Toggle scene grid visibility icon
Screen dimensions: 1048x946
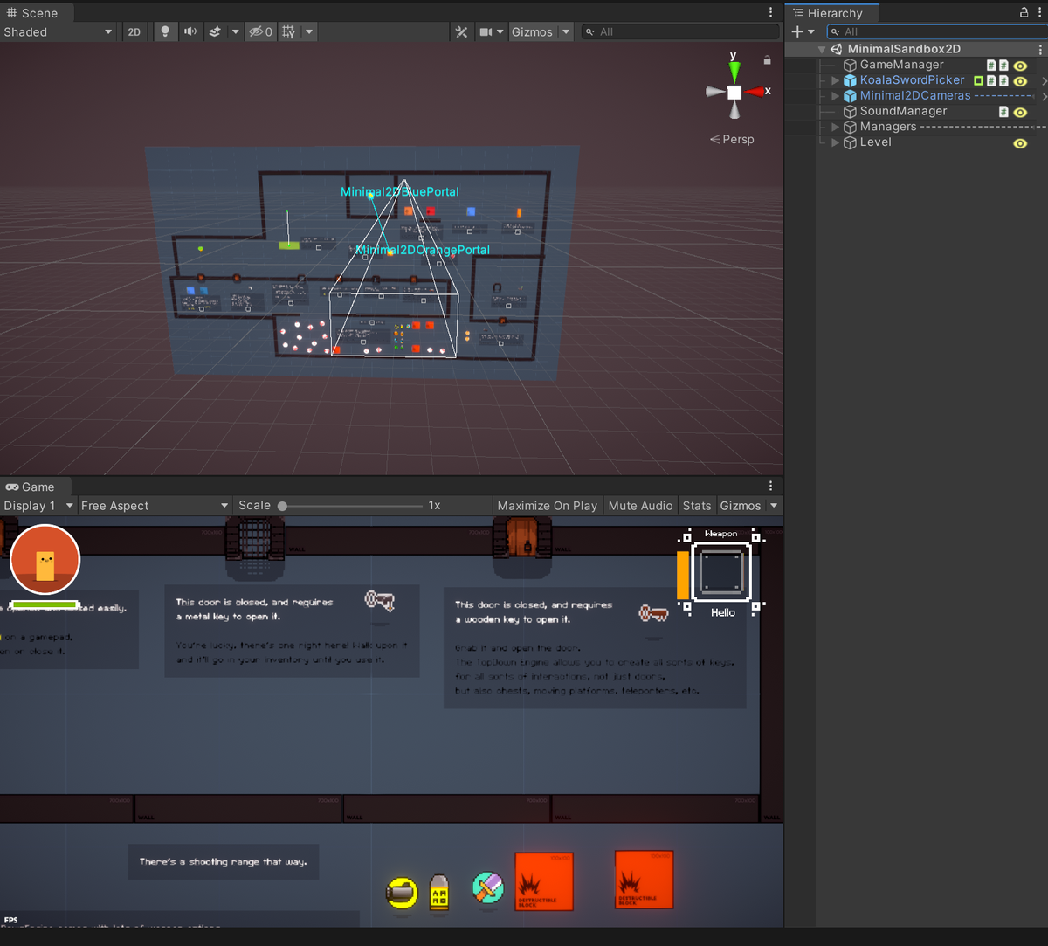(288, 31)
